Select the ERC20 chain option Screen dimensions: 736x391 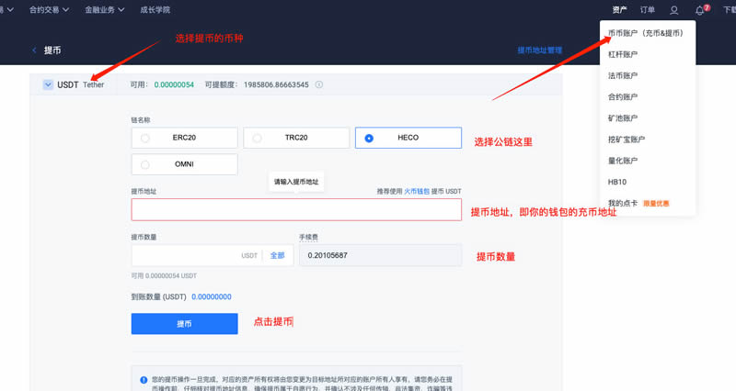click(184, 138)
